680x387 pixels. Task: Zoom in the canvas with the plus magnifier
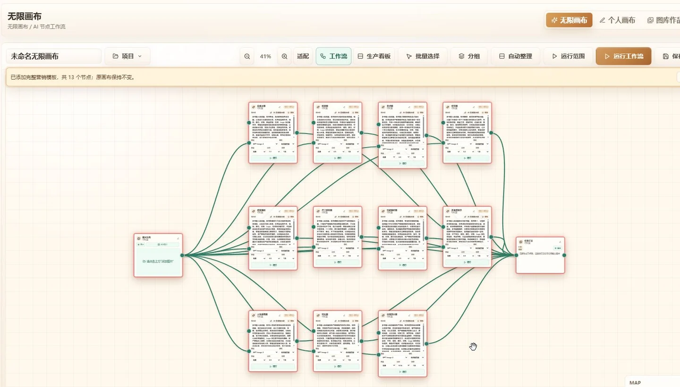click(284, 56)
